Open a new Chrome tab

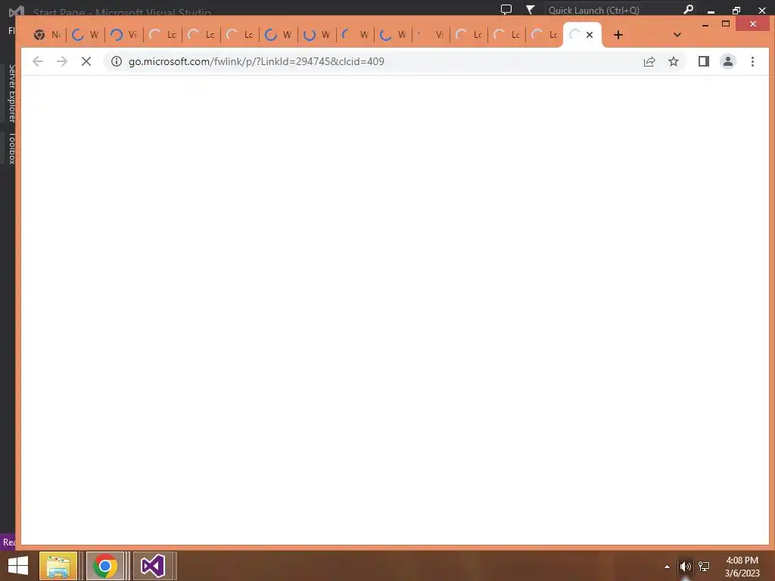[x=618, y=35]
